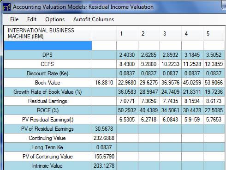
Task: Open the Options menu
Action: click(55, 19)
